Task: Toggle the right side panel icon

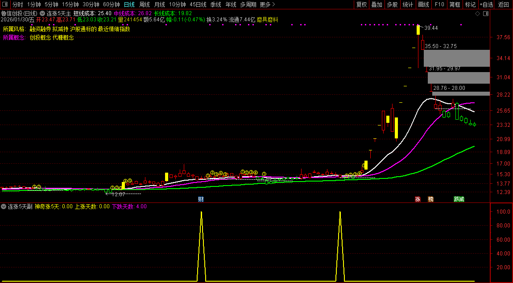Action: coord(485,14)
